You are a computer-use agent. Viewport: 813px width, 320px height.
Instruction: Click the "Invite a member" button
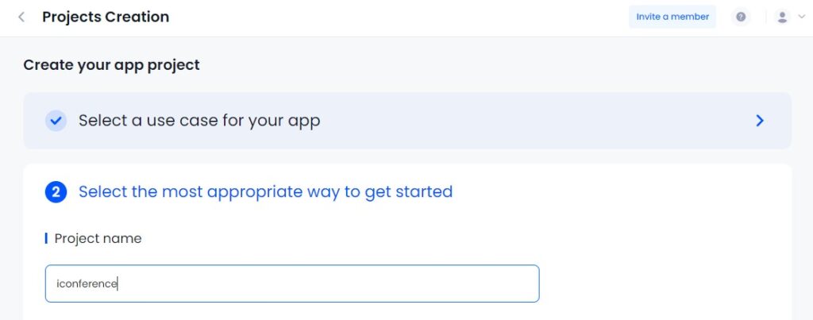pyautogui.click(x=672, y=17)
